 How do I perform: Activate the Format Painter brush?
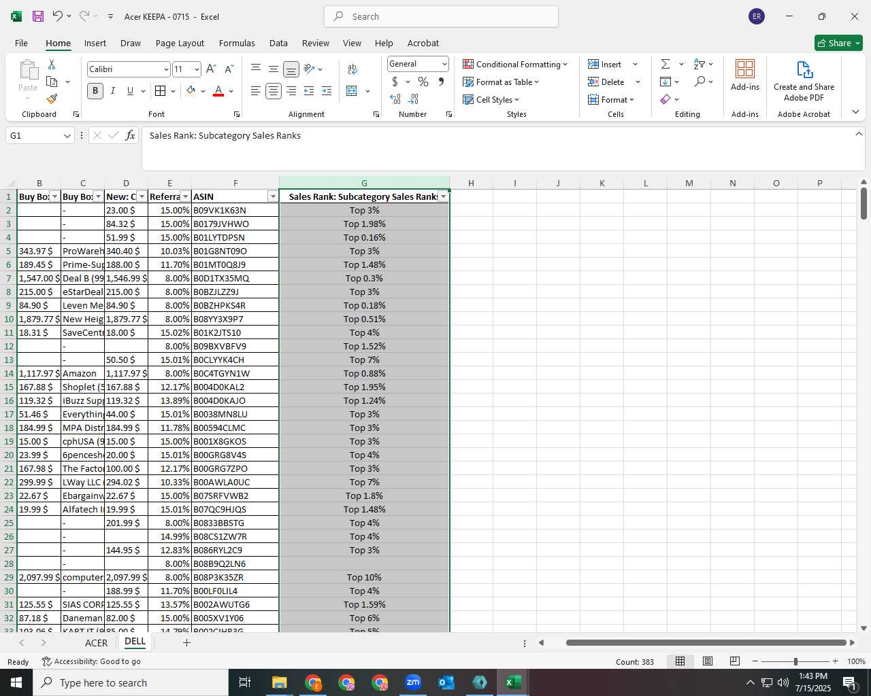coord(52,99)
